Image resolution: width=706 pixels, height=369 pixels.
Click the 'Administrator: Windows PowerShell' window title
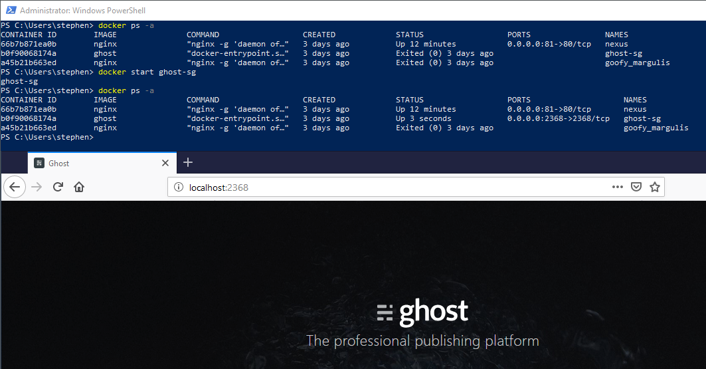coord(82,11)
